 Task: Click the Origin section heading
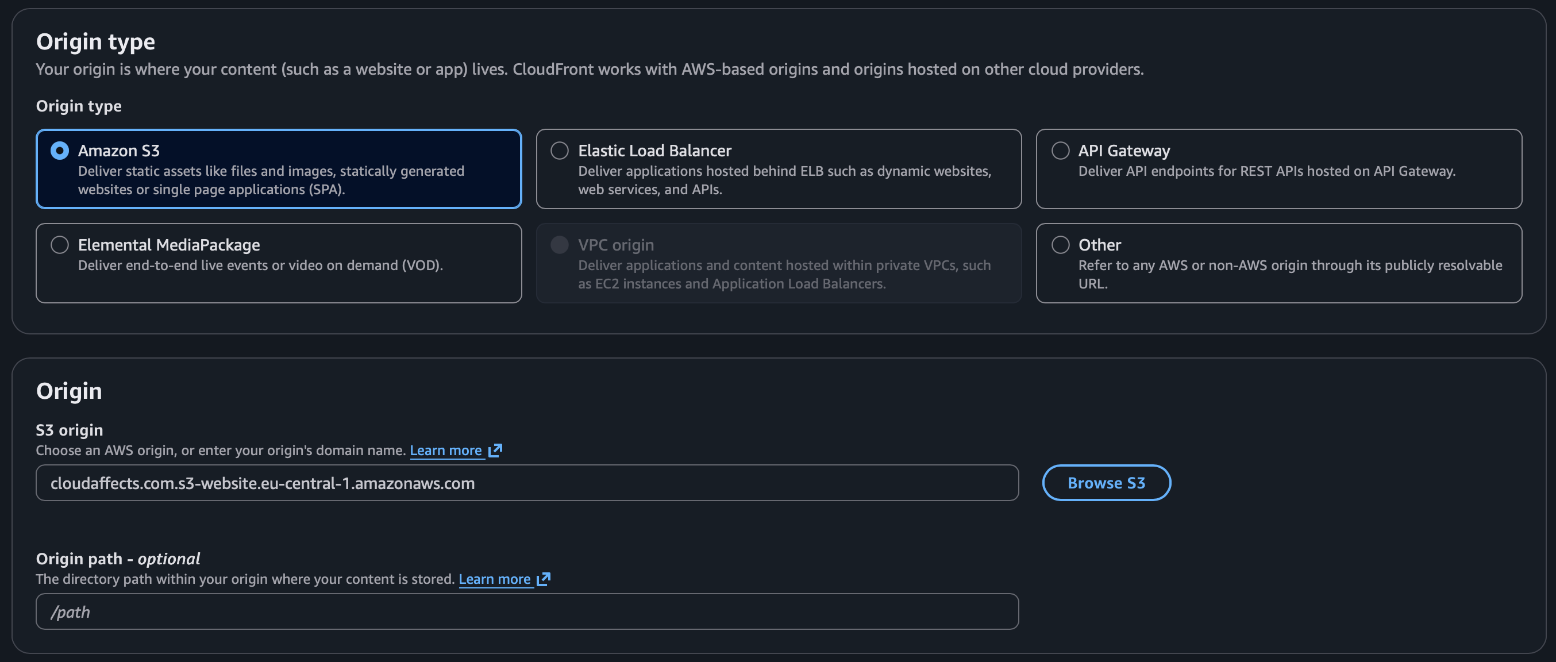coord(69,391)
